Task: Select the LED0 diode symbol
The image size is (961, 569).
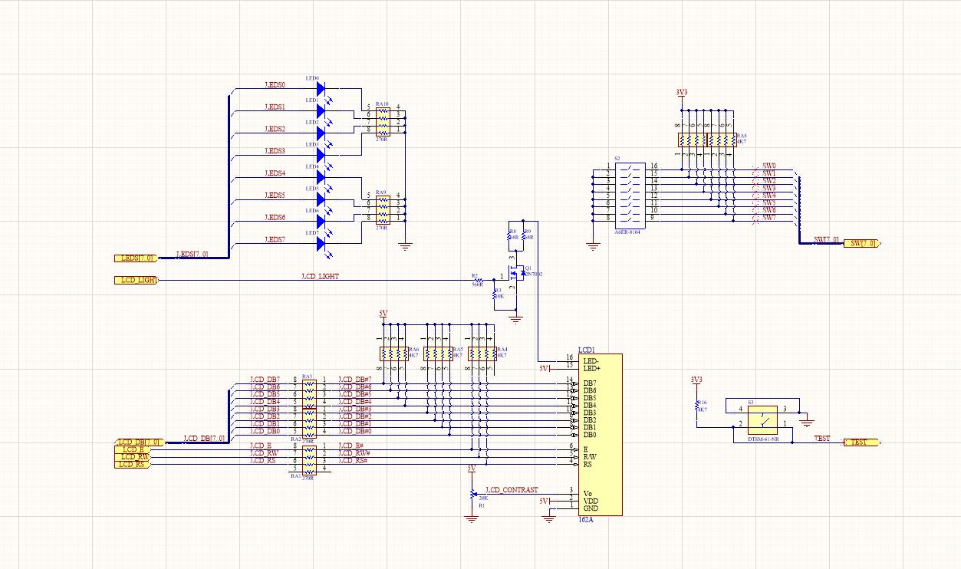Action: 321,89
